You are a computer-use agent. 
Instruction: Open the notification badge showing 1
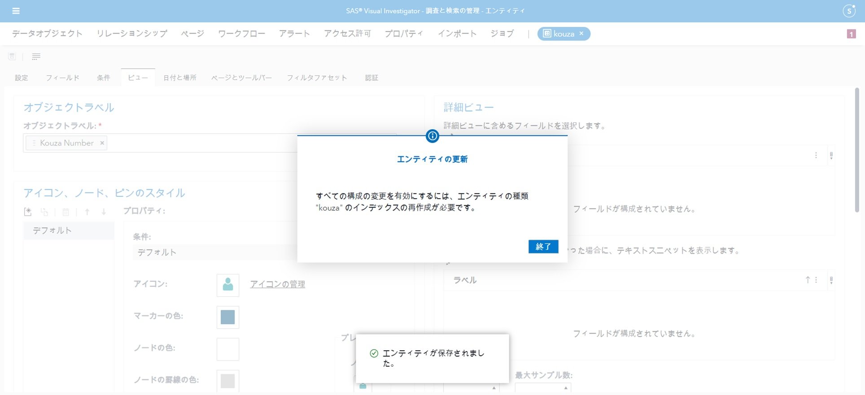[x=851, y=34]
